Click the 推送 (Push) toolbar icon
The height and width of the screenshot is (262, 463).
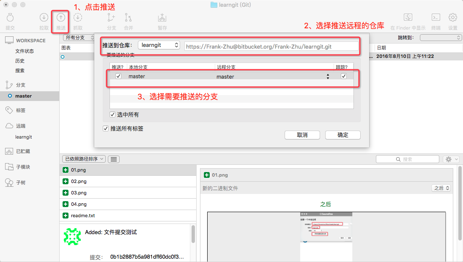point(61,18)
